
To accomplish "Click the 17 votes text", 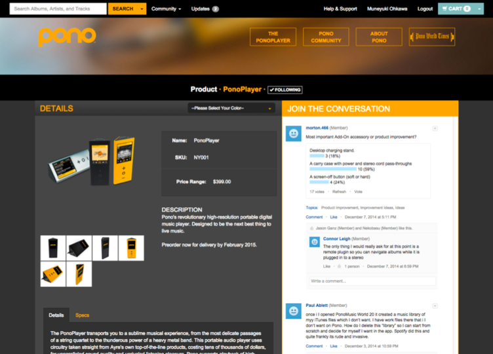I will (x=317, y=192).
